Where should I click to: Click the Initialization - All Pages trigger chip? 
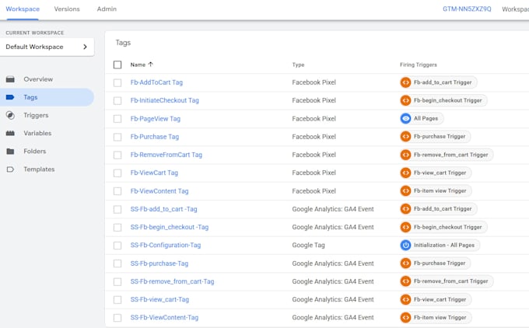click(440, 245)
